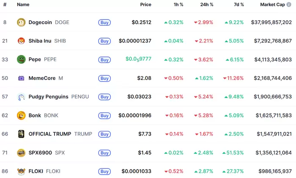296x178 pixels.
Task: Sort by the 24h % column
Action: (207, 5)
